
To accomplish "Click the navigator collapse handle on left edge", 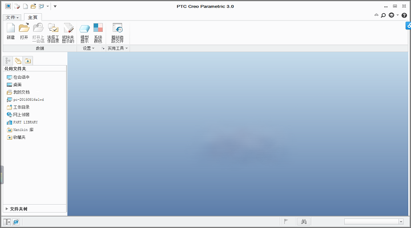I will tap(2, 174).
